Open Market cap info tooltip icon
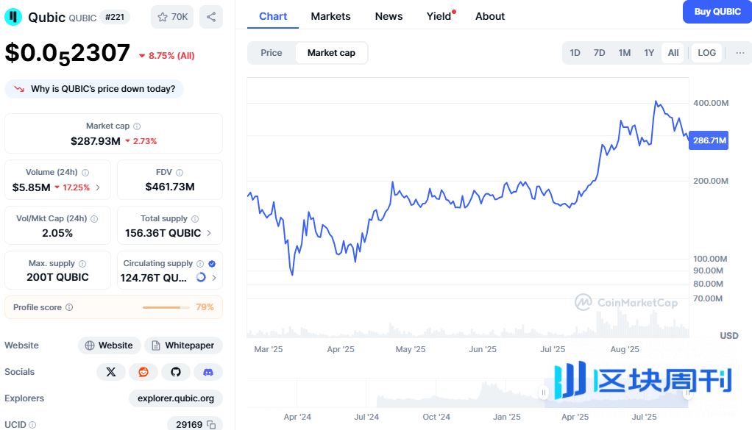Screen dimensions: 752x430 pyautogui.click(x=137, y=126)
